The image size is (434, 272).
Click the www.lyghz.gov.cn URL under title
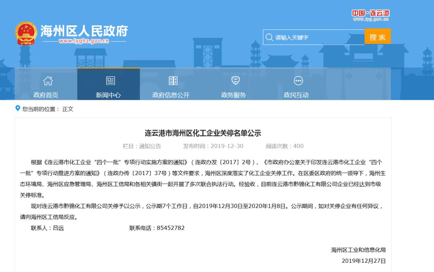point(84,41)
